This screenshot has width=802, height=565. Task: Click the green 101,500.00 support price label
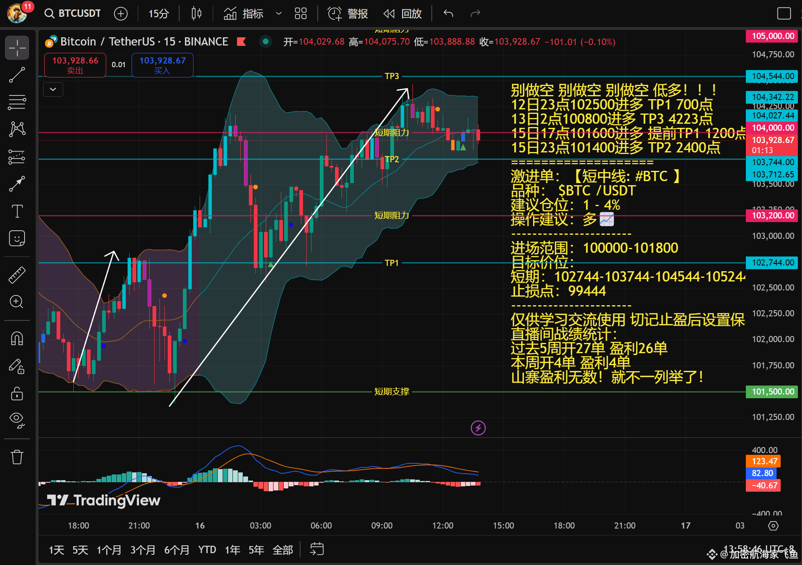tap(772, 392)
